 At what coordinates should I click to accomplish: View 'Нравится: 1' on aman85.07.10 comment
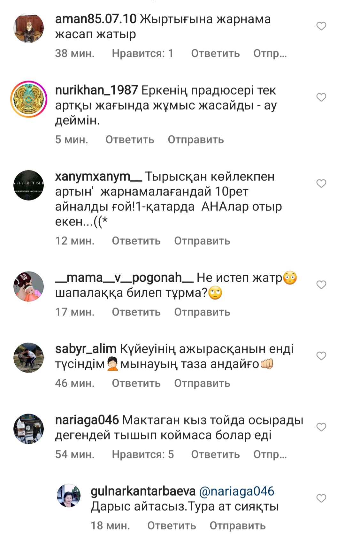tap(142, 53)
